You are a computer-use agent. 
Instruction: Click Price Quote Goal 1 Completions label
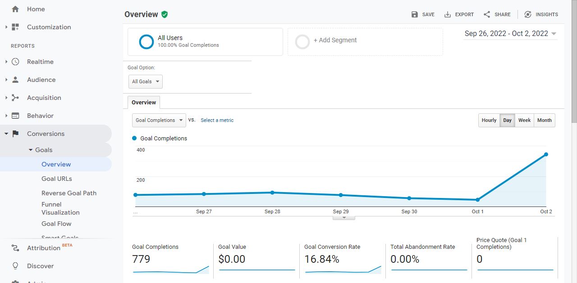502,243
